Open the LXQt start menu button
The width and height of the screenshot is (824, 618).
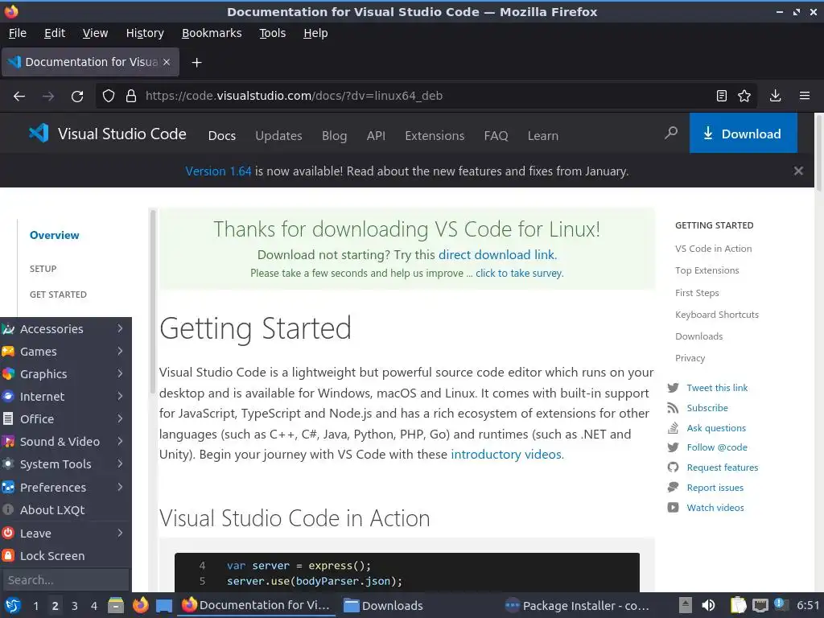[x=13, y=606]
